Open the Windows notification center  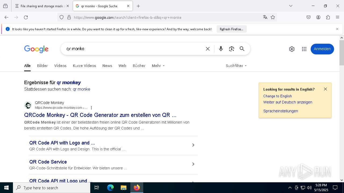click(x=335, y=188)
